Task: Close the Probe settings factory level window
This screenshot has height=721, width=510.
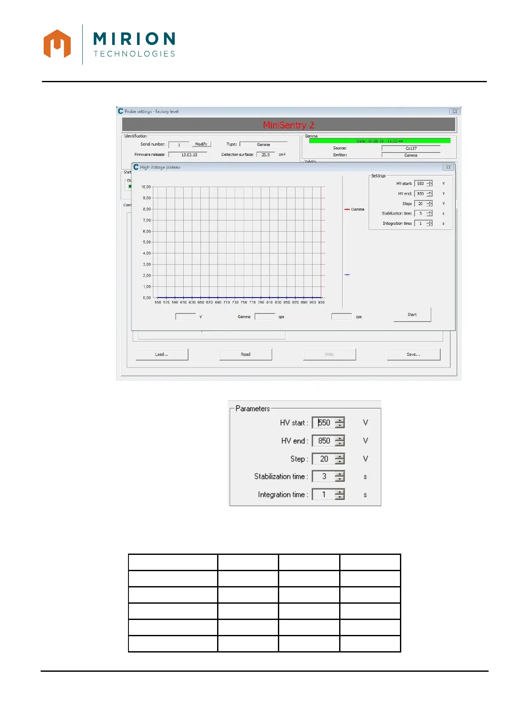Action: coord(455,111)
